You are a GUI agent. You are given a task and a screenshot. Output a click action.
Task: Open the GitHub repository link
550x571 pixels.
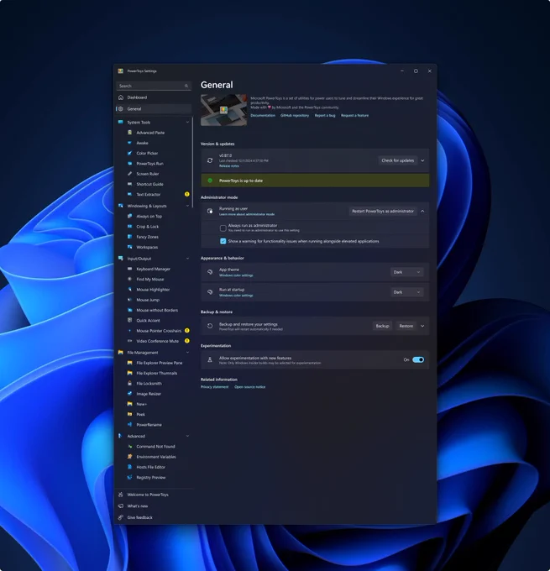[295, 115]
